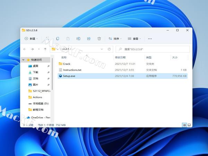Click the Setup.exe application icon
The image size is (208, 156).
[60, 76]
